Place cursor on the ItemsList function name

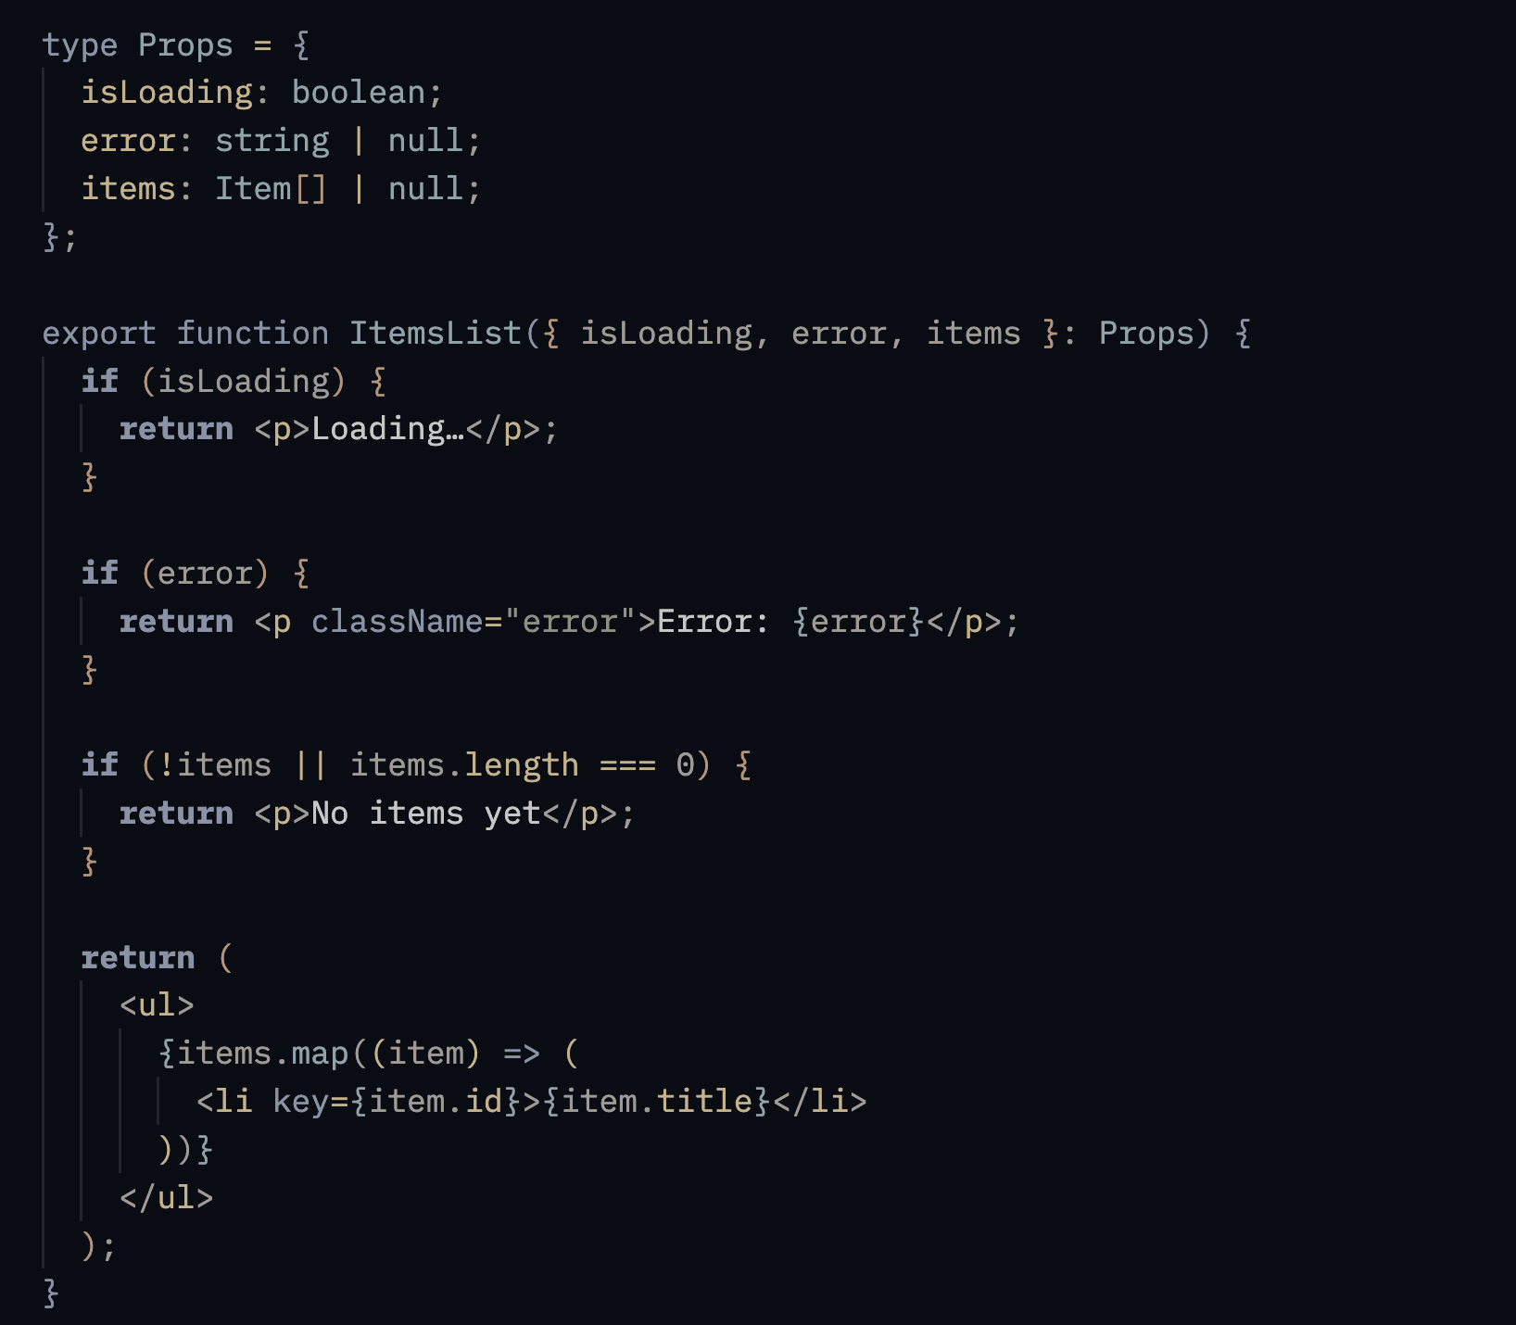pyautogui.click(x=435, y=334)
